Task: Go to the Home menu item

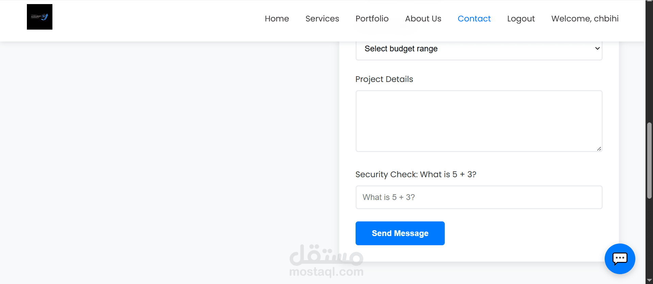Action: pyautogui.click(x=277, y=19)
